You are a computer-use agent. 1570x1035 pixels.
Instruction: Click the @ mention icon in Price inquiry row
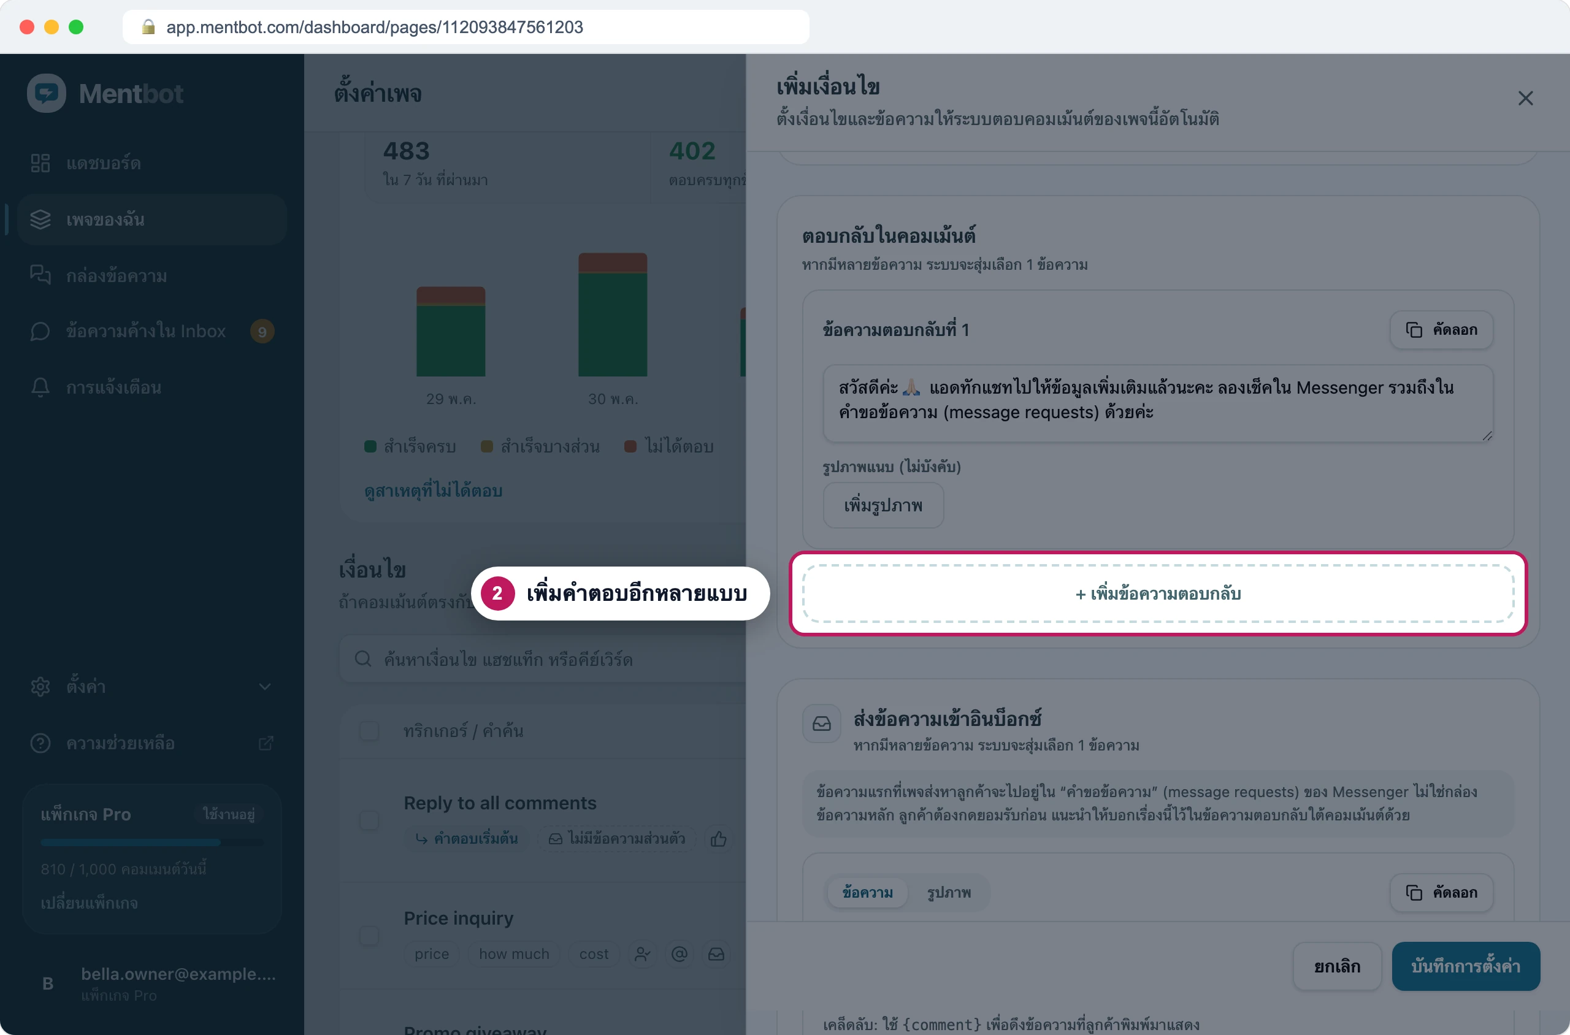coord(680,954)
